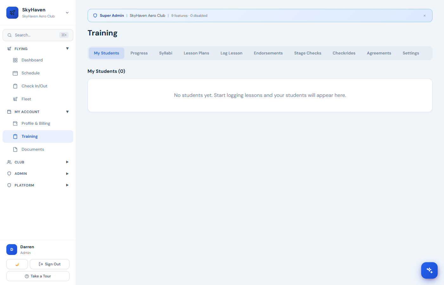Select the Log Lesson tab
The image size is (444, 285).
click(x=231, y=53)
